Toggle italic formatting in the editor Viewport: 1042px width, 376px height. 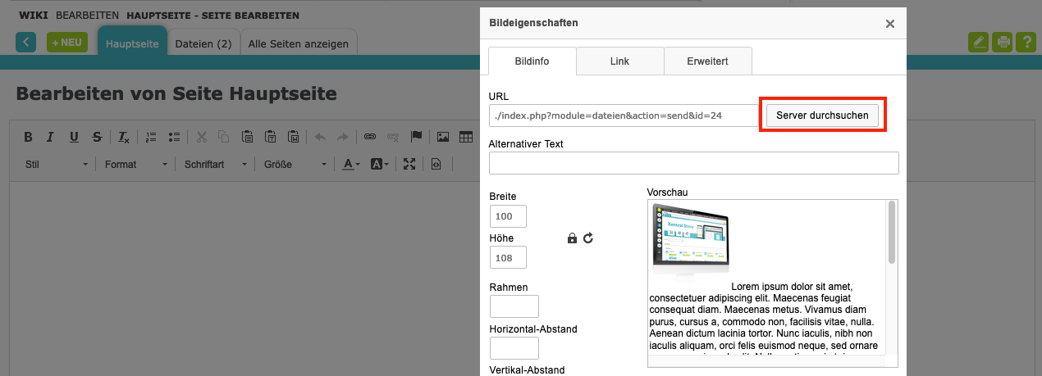point(50,137)
